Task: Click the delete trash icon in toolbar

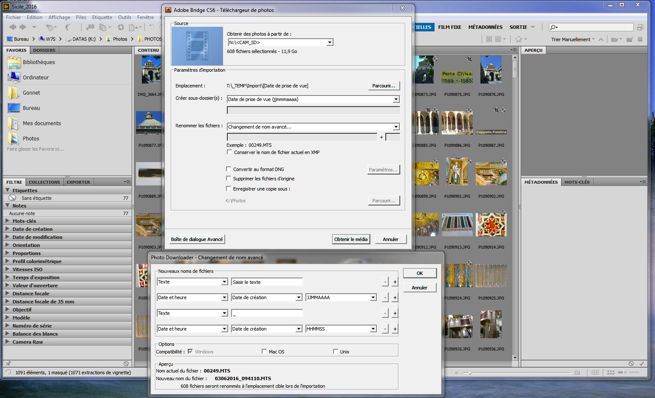Action: [x=640, y=39]
